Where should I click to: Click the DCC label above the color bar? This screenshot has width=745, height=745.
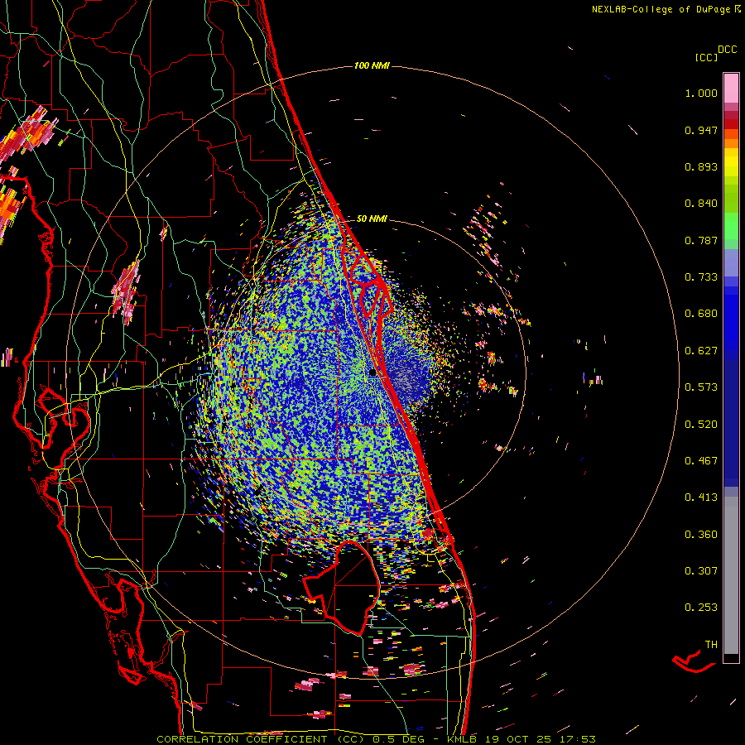coord(728,50)
